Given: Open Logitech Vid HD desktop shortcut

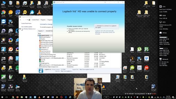Looking at the screenshot, I should (4, 51).
